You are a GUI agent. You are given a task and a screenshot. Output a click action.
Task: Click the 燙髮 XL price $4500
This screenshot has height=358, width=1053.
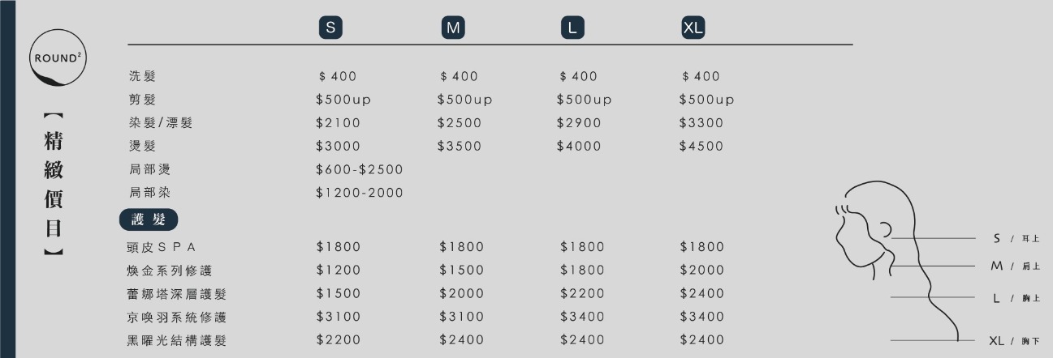click(701, 147)
